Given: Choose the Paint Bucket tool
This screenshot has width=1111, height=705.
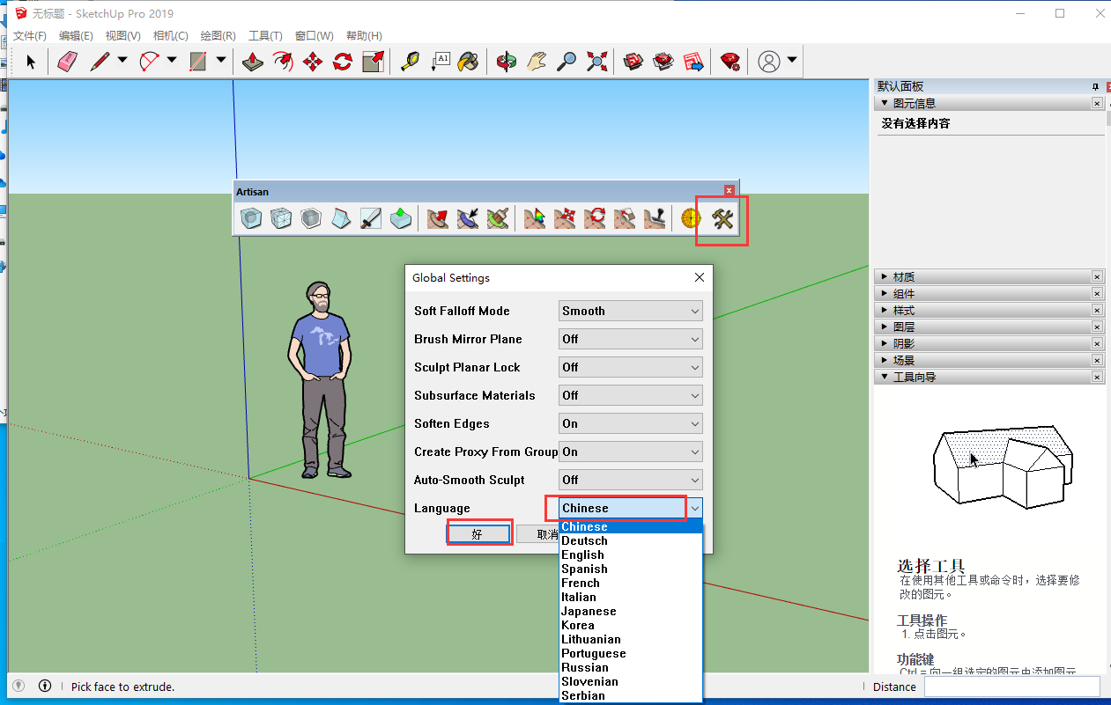Looking at the screenshot, I should point(470,61).
